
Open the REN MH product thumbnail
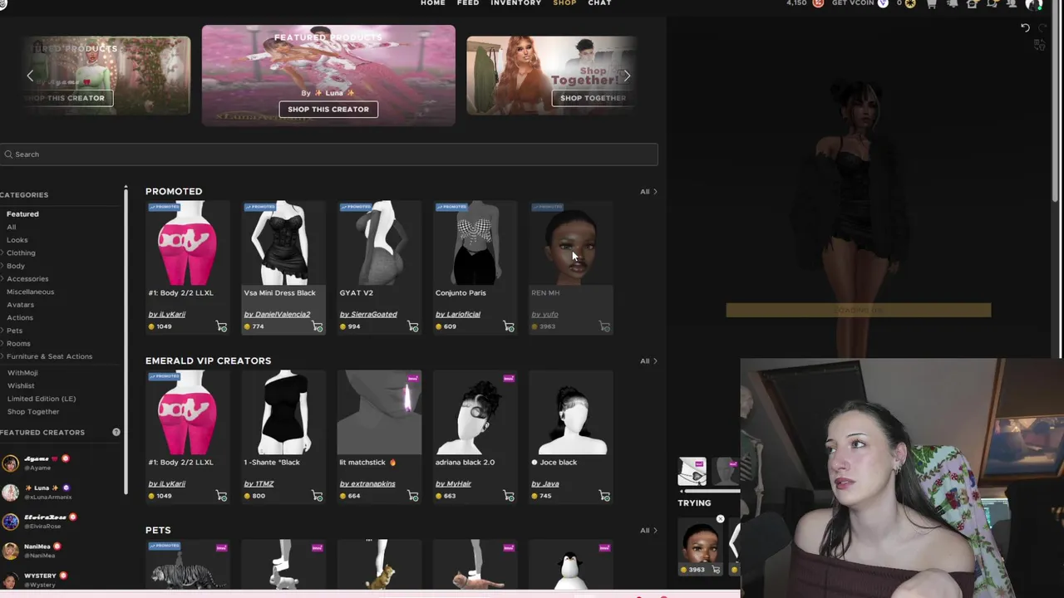click(570, 243)
